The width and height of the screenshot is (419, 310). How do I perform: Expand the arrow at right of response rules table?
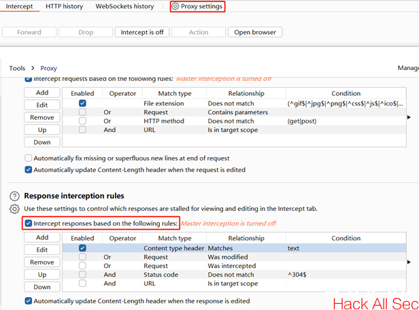[x=409, y=262]
